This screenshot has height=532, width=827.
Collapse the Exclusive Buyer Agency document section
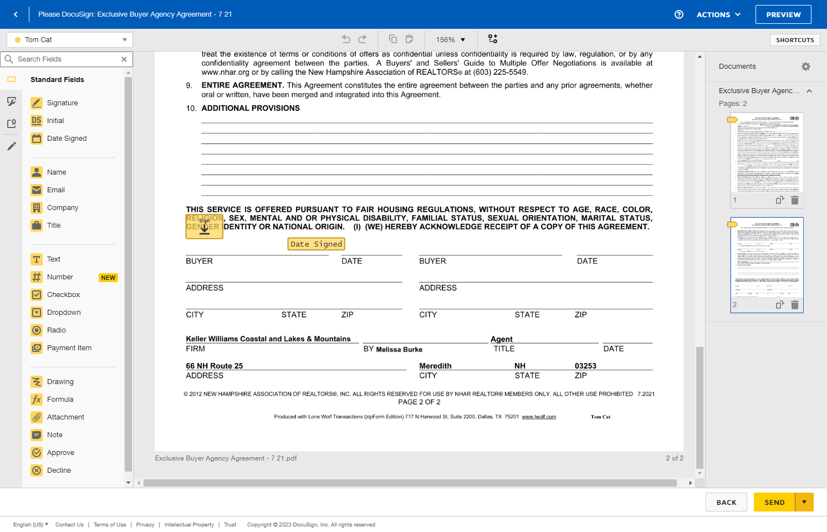click(x=809, y=91)
